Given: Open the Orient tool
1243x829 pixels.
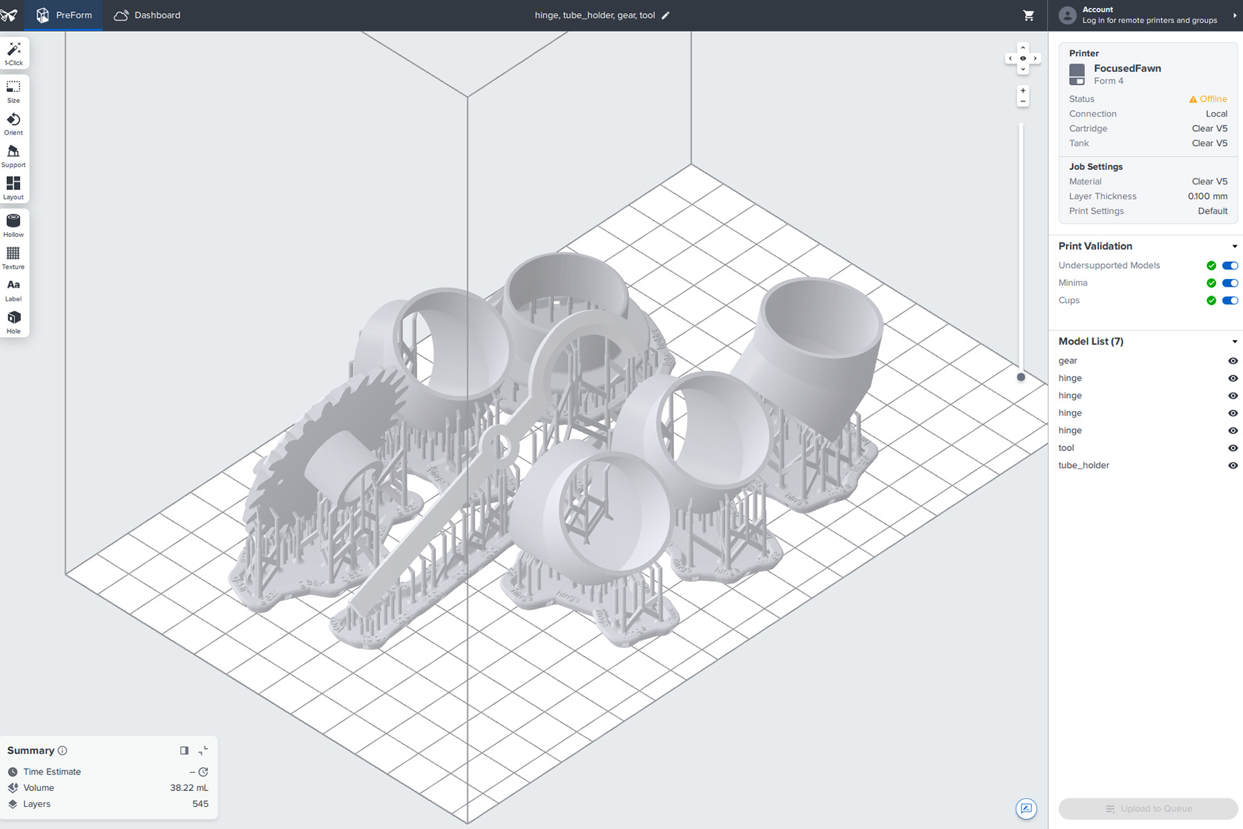Looking at the screenshot, I should (14, 124).
